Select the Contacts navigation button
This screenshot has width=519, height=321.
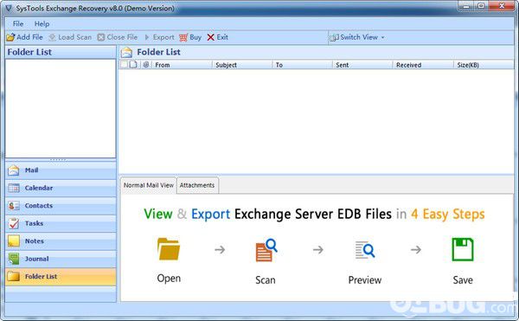[x=61, y=206]
